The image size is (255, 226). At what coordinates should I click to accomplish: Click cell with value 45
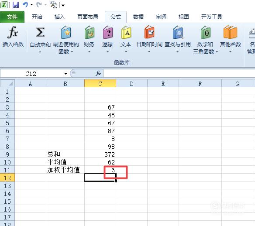(x=100, y=115)
